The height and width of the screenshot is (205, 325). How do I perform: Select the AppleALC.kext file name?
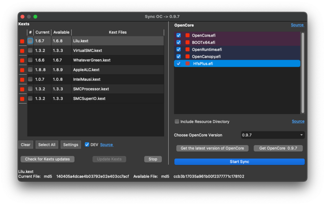[86, 70]
